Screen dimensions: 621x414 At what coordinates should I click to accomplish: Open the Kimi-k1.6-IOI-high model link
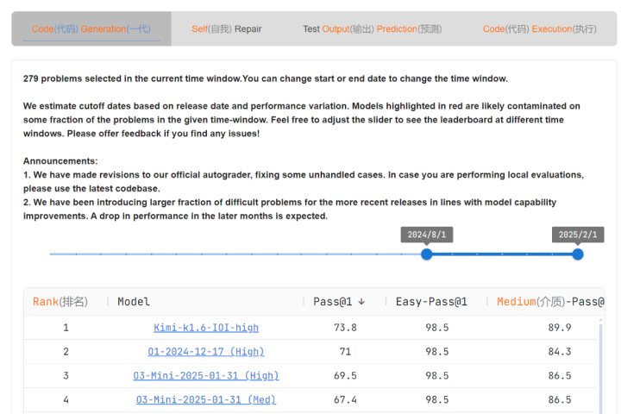pos(206,328)
